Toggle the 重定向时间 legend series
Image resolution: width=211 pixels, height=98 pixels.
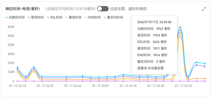click(113, 17)
